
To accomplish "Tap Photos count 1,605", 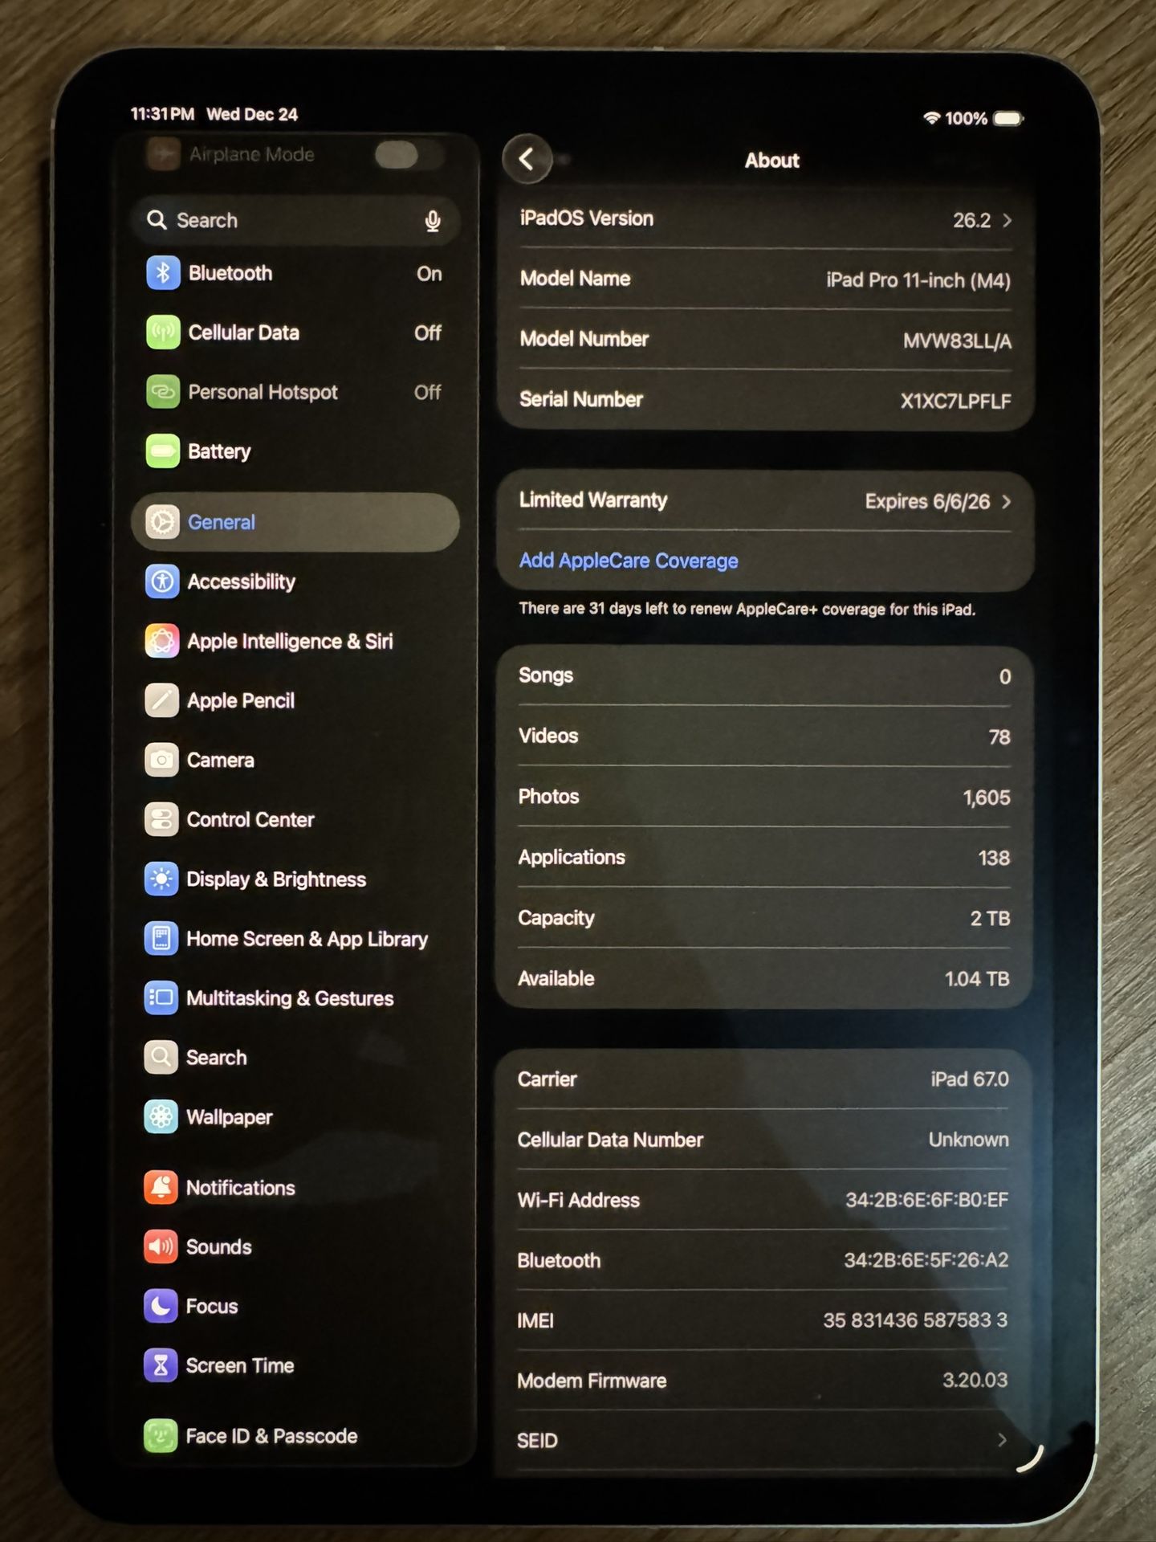I will pos(764,797).
